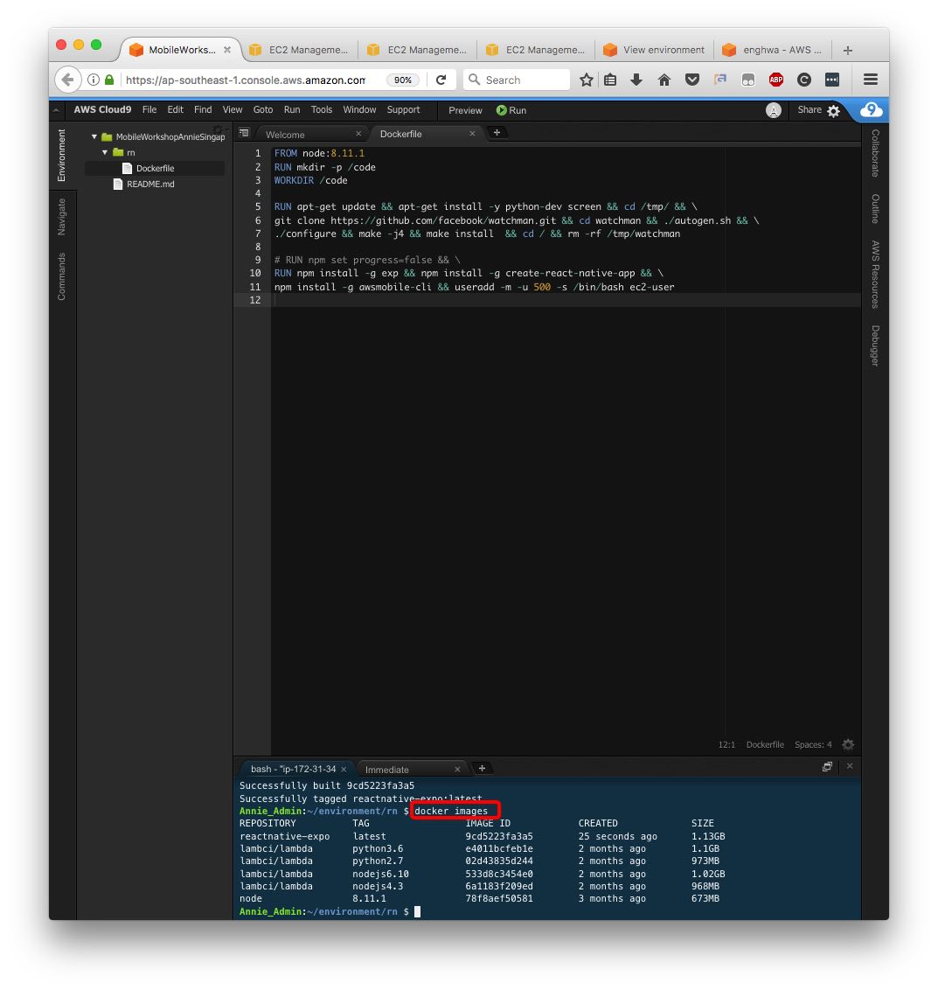Close the Welcome editor tab
Screen dimensions: 938x990
point(358,133)
